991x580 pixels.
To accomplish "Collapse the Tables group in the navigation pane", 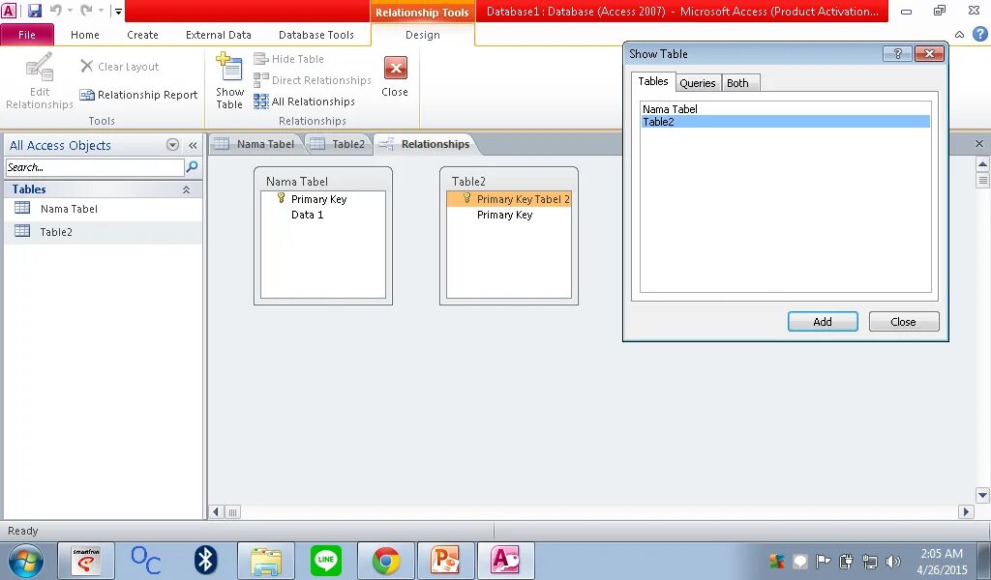I will pos(186,189).
